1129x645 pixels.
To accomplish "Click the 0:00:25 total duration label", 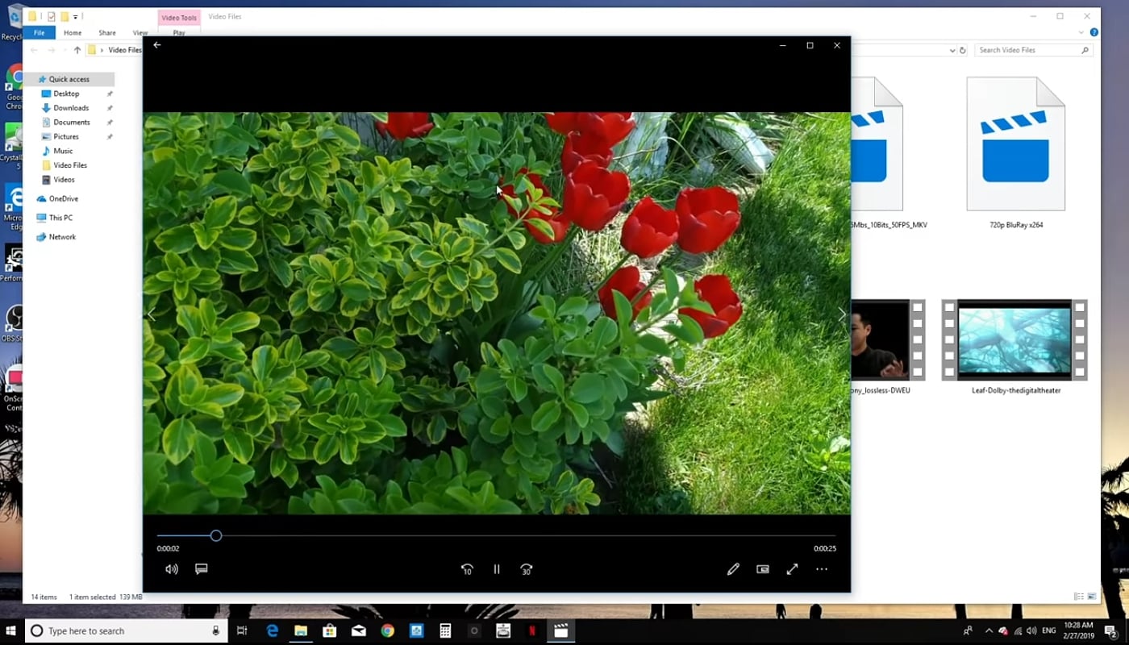I will click(825, 548).
